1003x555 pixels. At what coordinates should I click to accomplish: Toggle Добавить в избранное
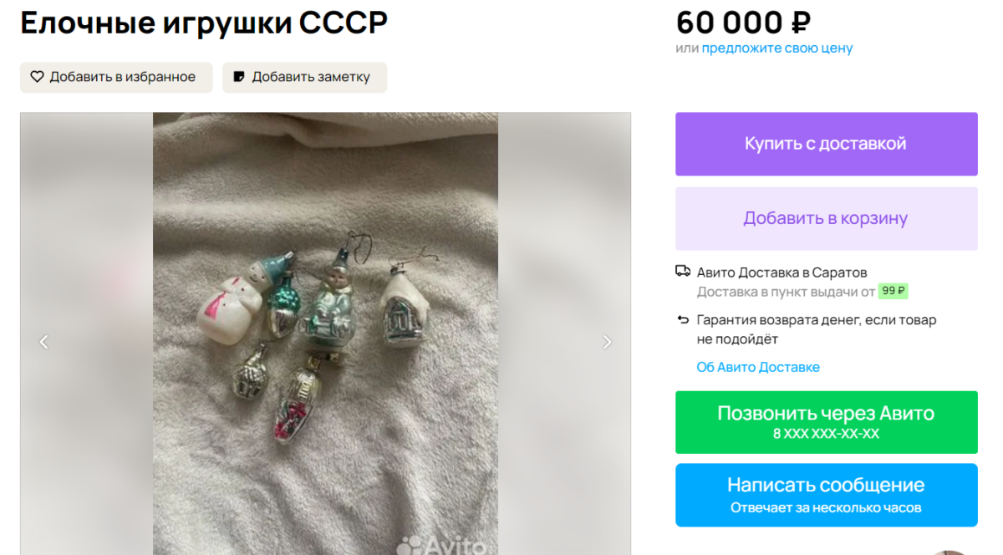click(116, 77)
